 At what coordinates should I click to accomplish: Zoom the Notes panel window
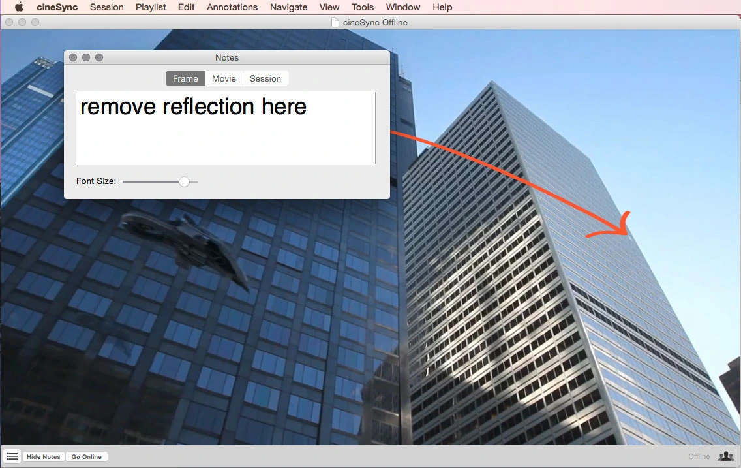click(98, 57)
